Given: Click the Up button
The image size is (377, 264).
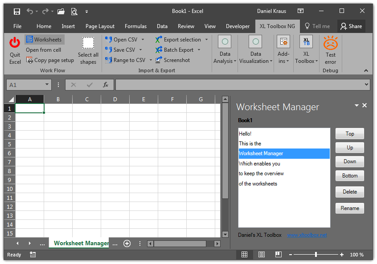Looking at the screenshot, I should click(349, 148).
